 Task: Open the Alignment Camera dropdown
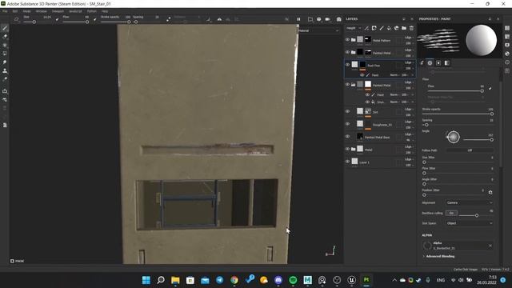(470, 202)
